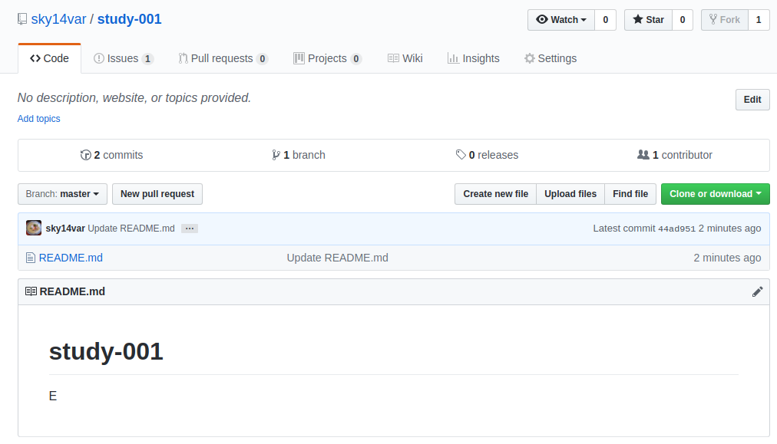The image size is (777, 444).
Task: Open the Watch dropdown button
Action: pyautogui.click(x=561, y=20)
